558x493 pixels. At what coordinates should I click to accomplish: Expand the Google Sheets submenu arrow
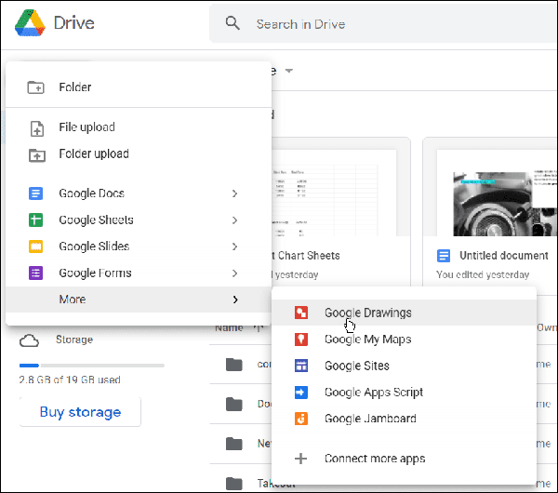tap(234, 220)
